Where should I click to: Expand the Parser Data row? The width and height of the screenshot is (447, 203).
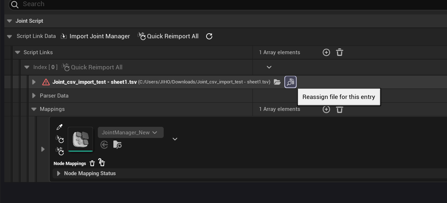tap(34, 96)
